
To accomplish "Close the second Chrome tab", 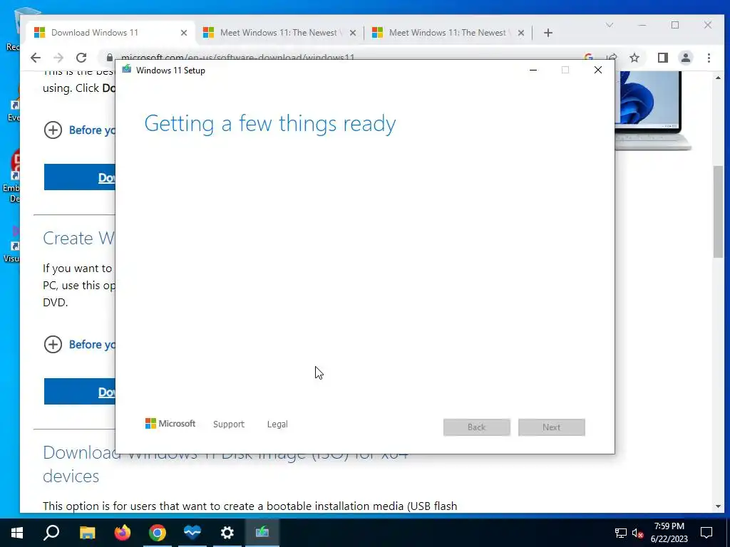I will [353, 33].
